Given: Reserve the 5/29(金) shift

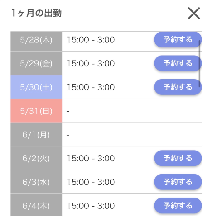Looking at the screenshot, I should click(x=178, y=63).
